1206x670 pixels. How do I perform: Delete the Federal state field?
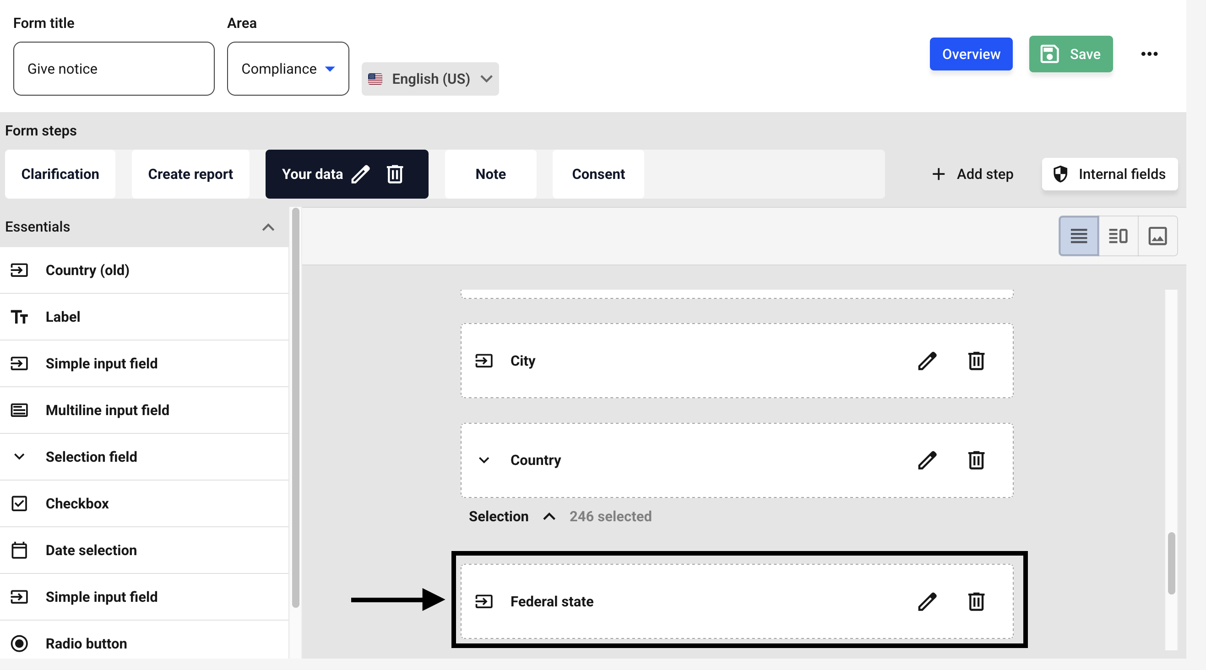coord(976,601)
